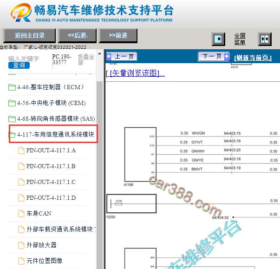Click connector reference 94/403:25
The width and height of the screenshot is (280, 269).
232,150
